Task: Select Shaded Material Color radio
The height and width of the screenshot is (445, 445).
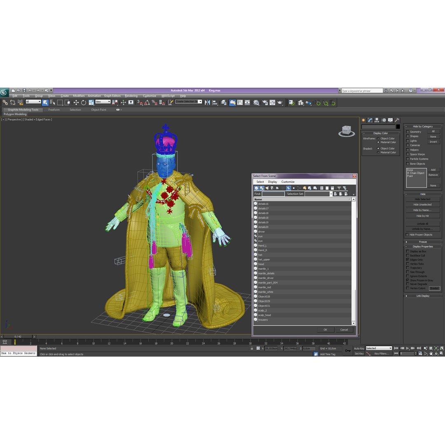Action: (x=378, y=152)
